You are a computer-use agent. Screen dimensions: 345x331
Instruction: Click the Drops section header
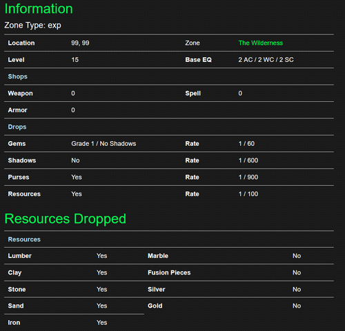pyautogui.click(x=17, y=127)
